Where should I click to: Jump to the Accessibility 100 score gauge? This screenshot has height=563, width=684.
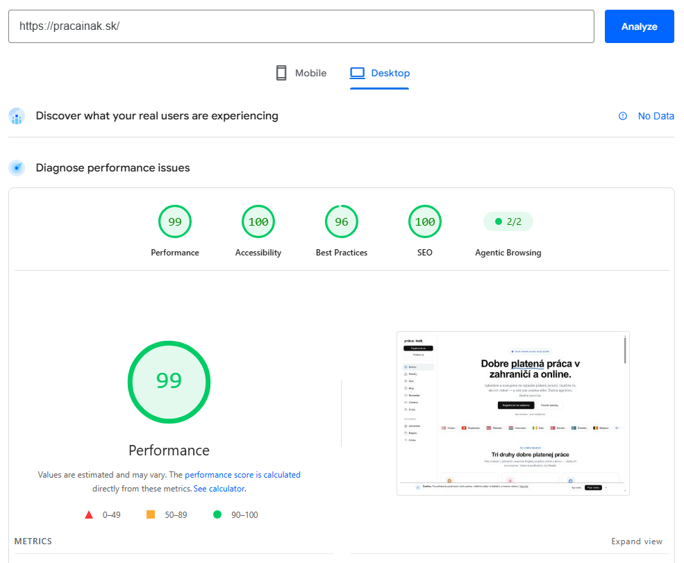click(258, 221)
